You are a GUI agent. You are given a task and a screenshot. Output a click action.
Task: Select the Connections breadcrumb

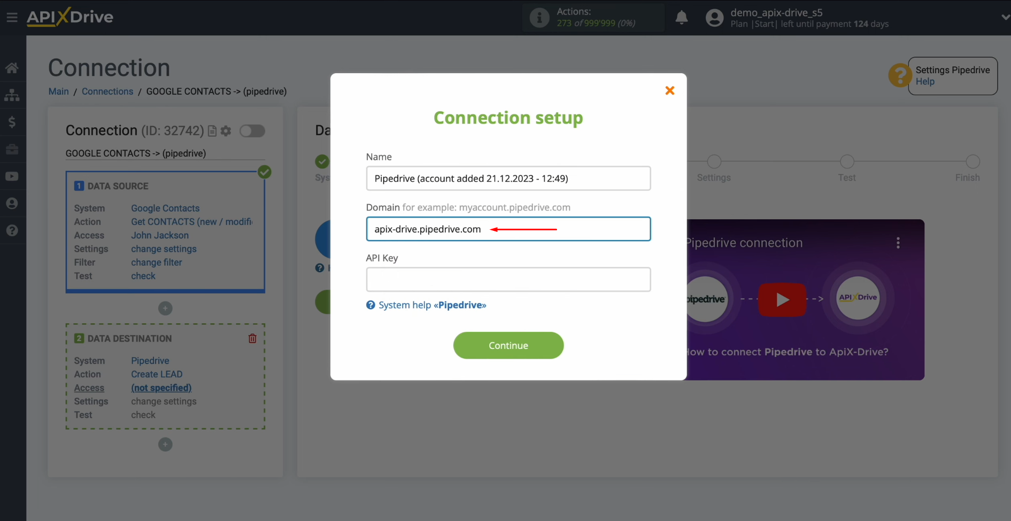point(107,91)
